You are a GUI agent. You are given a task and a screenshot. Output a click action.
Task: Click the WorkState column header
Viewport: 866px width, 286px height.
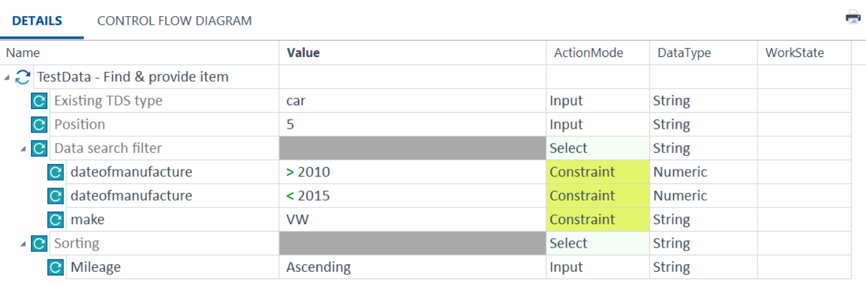(795, 53)
